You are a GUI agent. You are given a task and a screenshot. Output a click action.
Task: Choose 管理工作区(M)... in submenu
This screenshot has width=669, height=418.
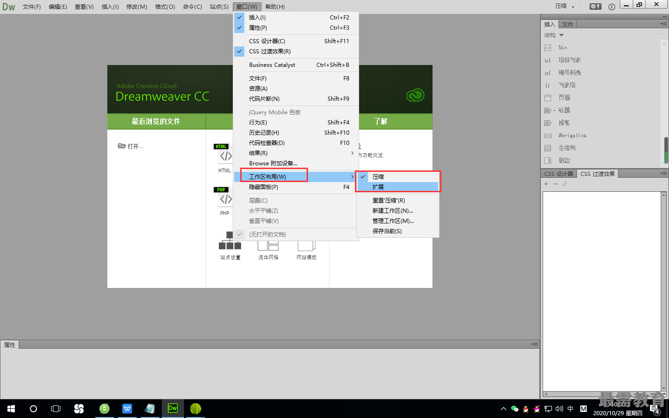click(398, 221)
